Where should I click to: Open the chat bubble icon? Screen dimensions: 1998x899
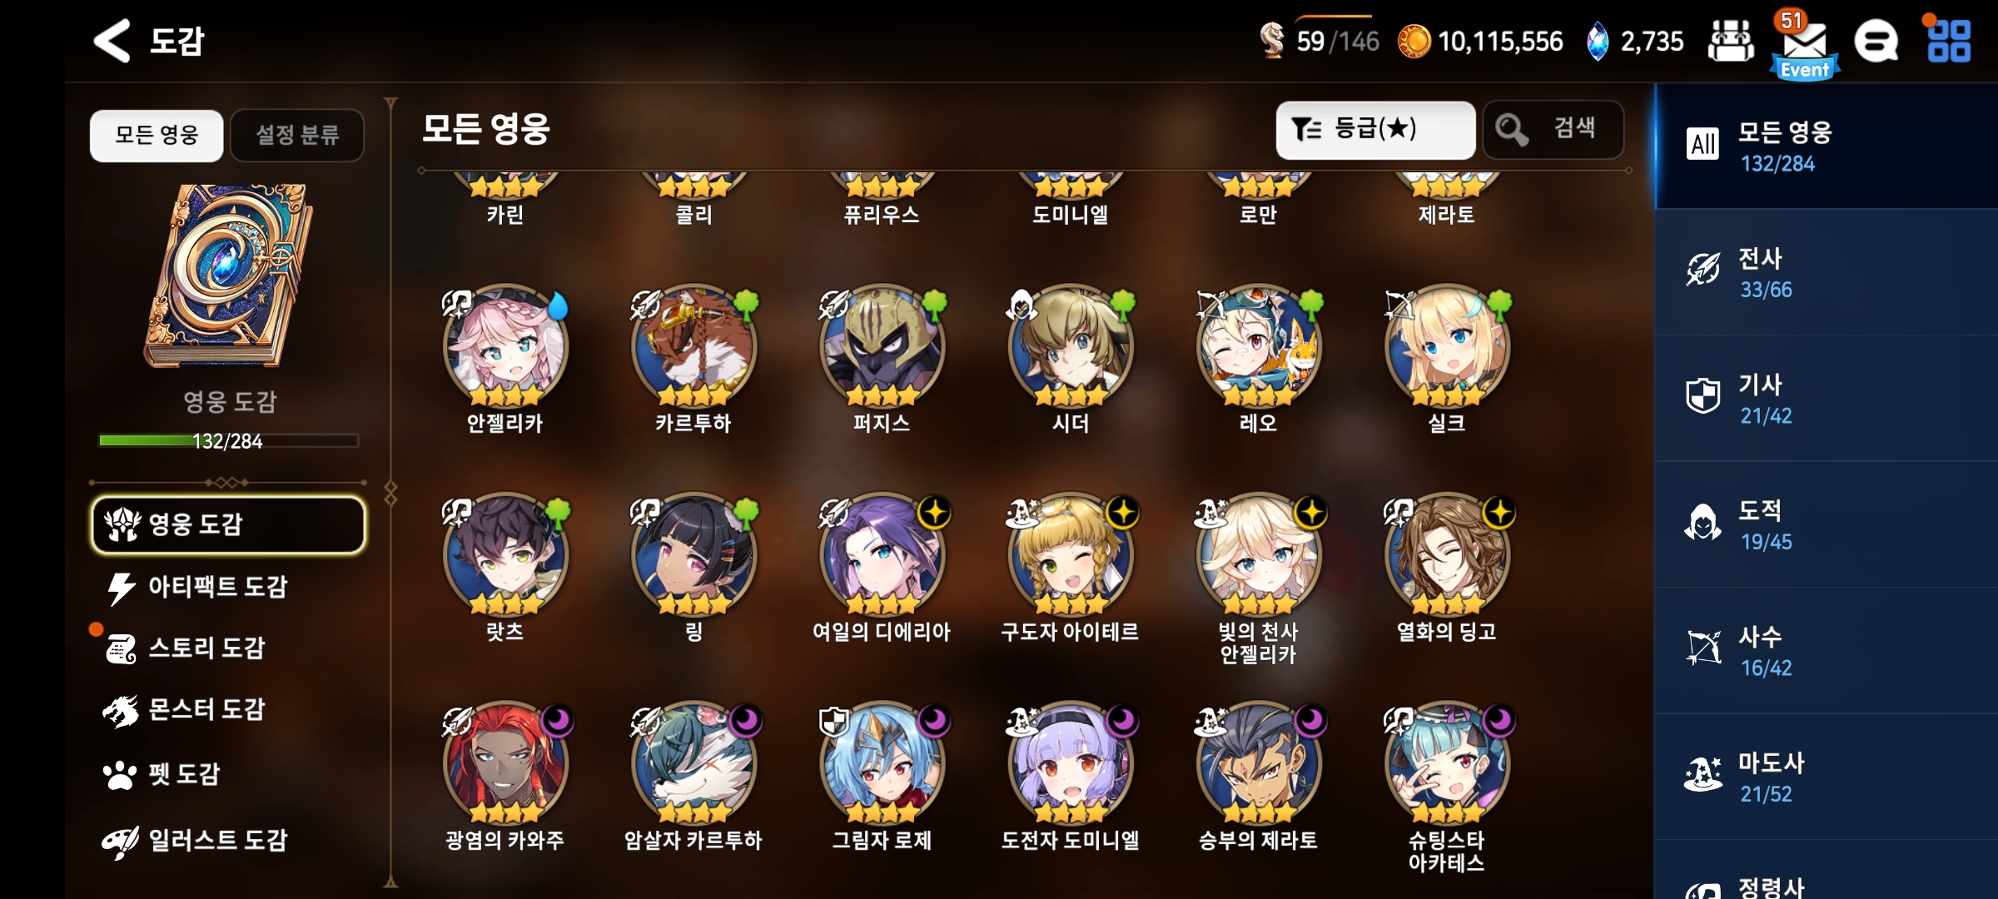tap(1876, 42)
